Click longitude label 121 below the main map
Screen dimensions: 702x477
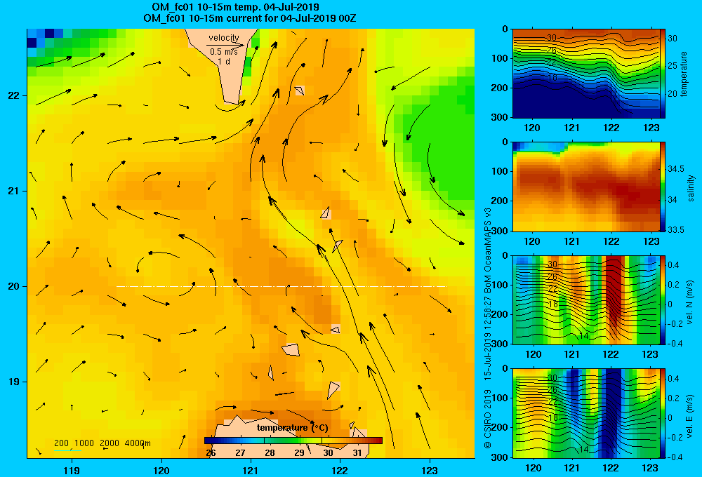251,470
